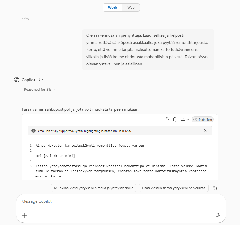Switch to Work mode
The image size is (240, 225).
tap(112, 7)
